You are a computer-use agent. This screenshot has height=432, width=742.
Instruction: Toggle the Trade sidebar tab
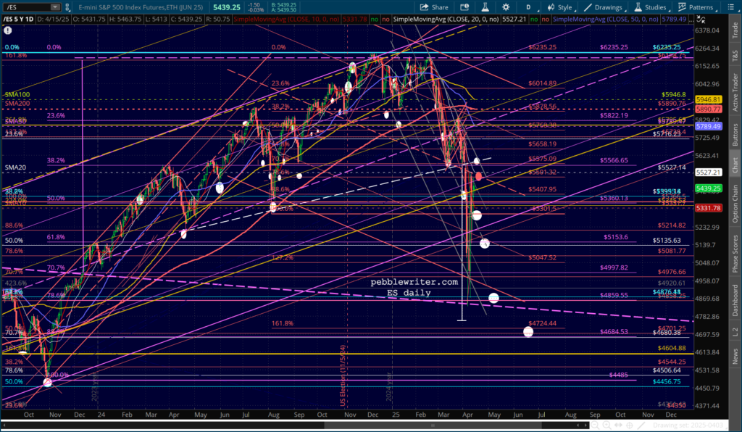point(735,30)
